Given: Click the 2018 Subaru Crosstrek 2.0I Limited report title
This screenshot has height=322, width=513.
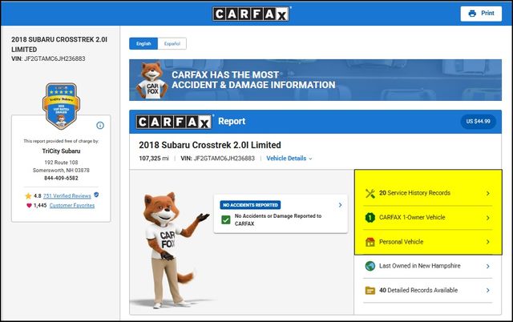Looking at the screenshot, I should (210, 145).
